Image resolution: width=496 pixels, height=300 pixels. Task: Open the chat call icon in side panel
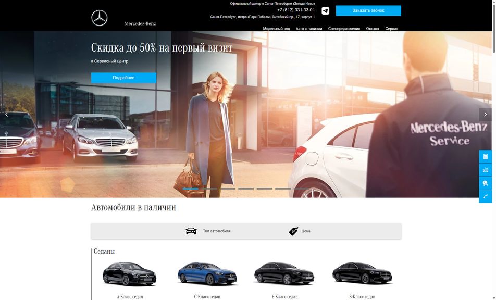pos(485,183)
